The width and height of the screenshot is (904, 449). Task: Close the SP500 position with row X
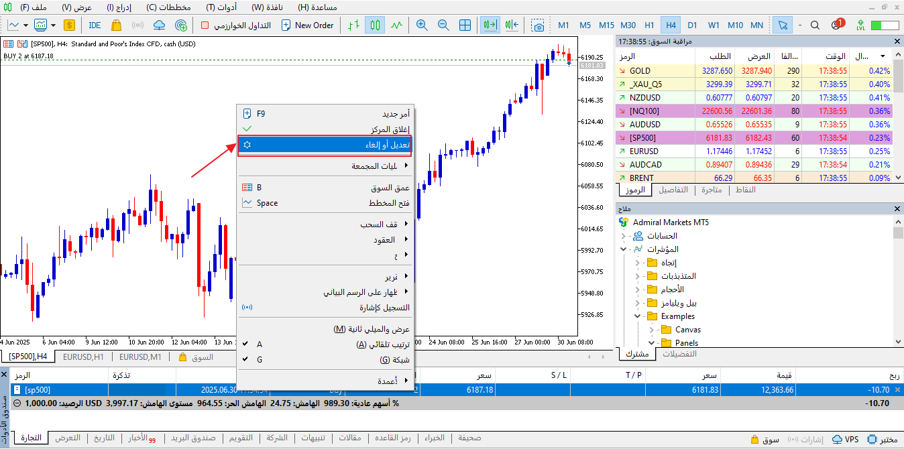pos(897,390)
